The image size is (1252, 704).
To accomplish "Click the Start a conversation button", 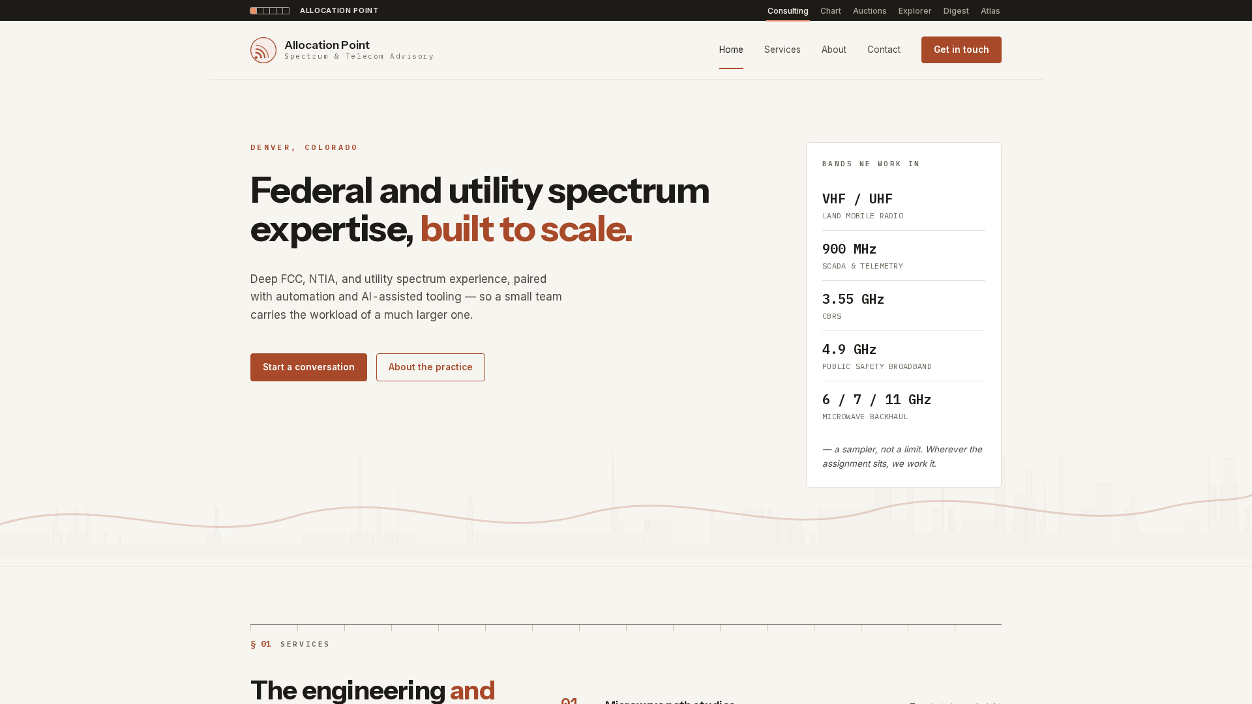I will pyautogui.click(x=308, y=367).
